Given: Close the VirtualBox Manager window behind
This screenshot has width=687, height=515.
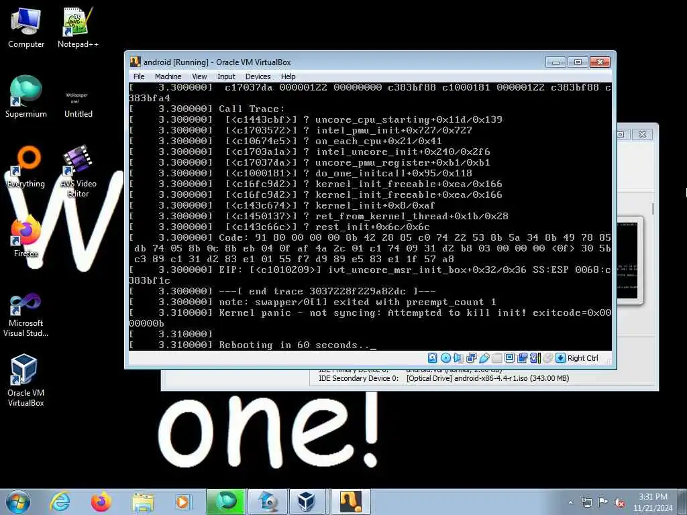Looking at the screenshot, I should [x=642, y=134].
